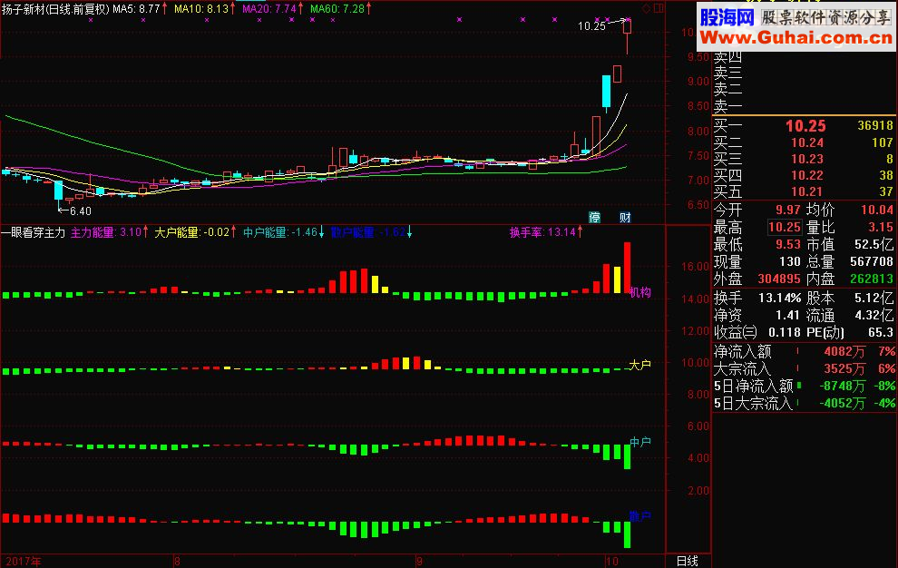Click the 净流入额 amount 4082万

tap(844, 351)
